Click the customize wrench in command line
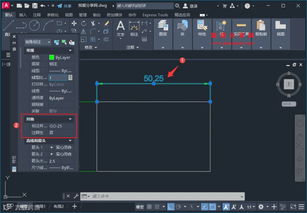This screenshot has height=213, width=307. point(76,196)
